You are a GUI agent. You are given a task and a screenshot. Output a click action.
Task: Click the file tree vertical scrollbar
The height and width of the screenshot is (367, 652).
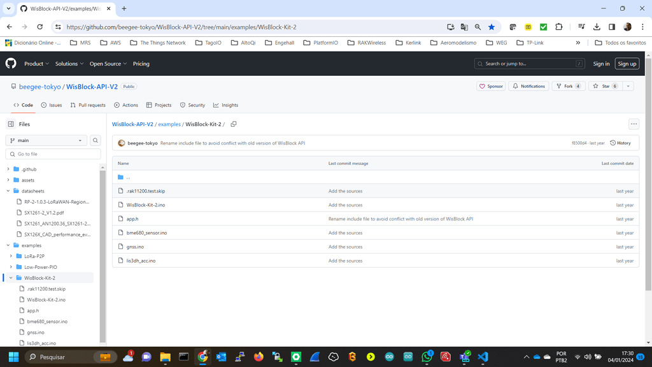pyautogui.click(x=103, y=255)
